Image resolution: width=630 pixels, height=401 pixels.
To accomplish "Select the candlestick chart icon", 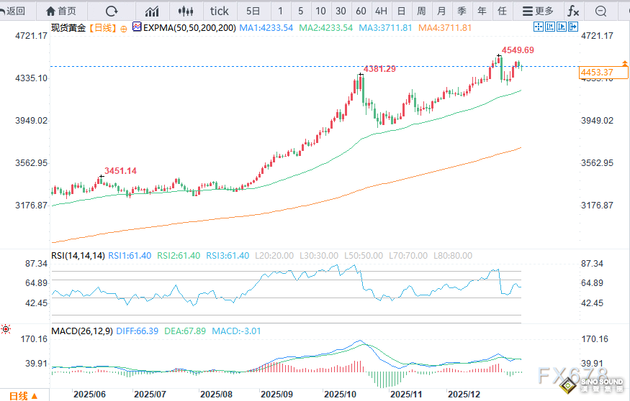I will [186, 11].
